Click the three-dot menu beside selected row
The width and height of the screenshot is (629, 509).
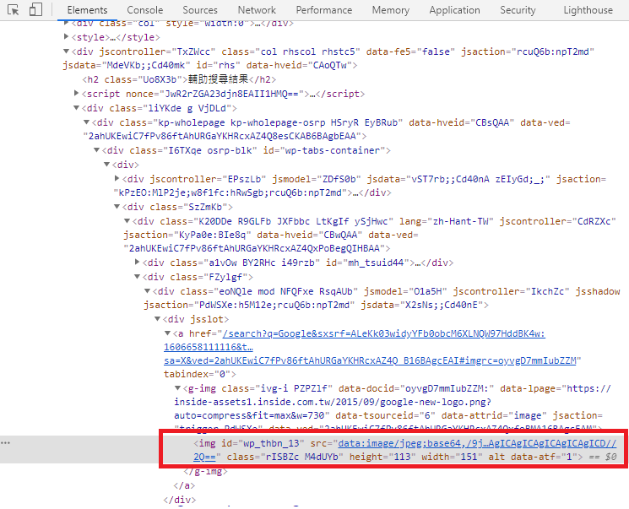click(8, 442)
